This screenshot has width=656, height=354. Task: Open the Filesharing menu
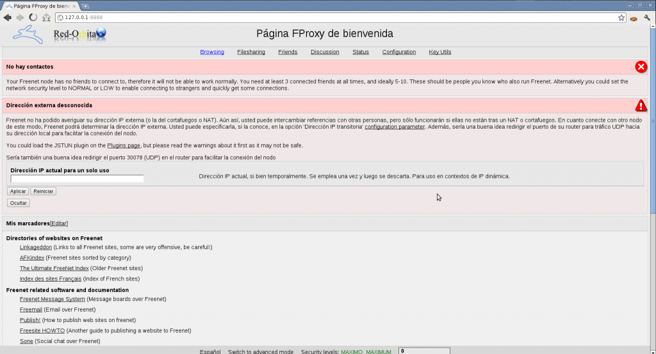click(x=251, y=52)
